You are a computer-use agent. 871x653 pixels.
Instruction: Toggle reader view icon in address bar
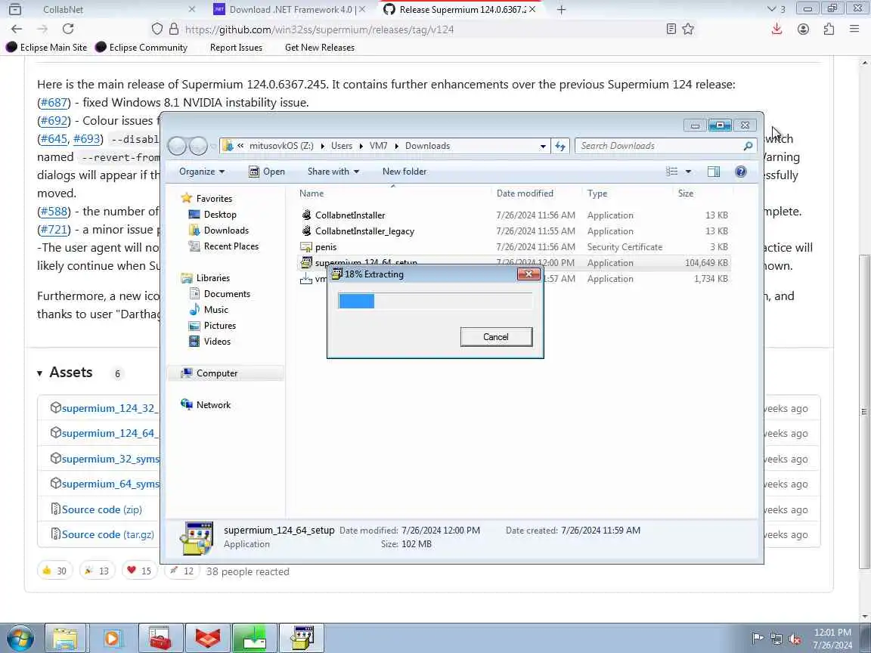(x=671, y=29)
